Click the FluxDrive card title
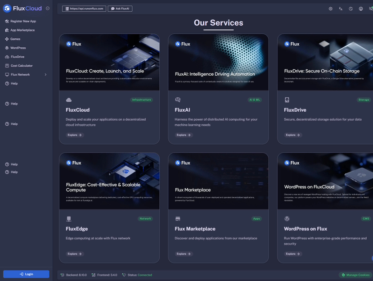373x281 pixels. tap(295, 110)
